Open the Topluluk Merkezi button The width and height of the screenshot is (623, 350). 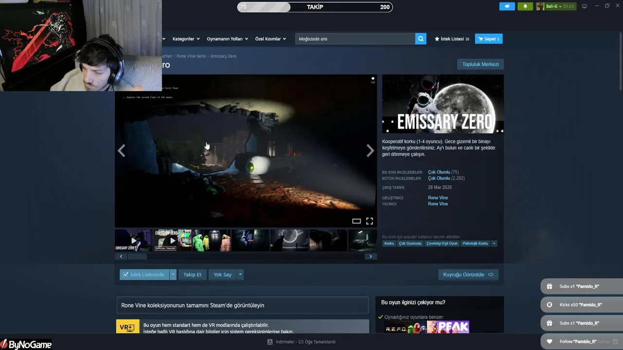480,64
